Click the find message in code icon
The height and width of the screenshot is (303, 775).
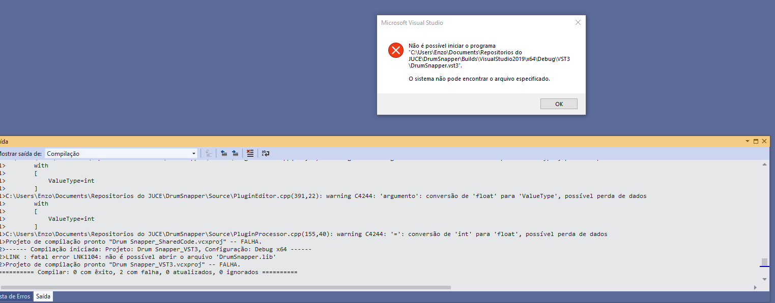pos(209,153)
